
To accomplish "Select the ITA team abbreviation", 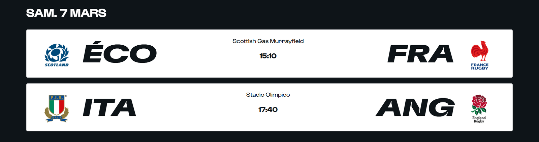I will pyautogui.click(x=109, y=107).
